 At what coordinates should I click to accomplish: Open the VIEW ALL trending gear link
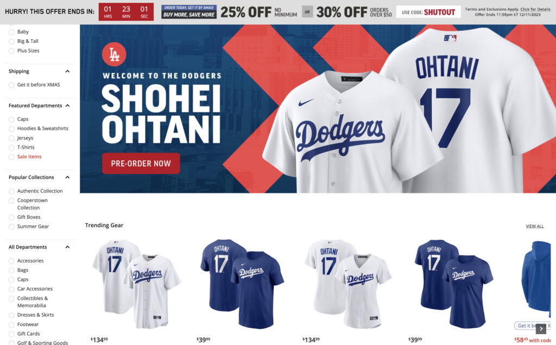(534, 226)
